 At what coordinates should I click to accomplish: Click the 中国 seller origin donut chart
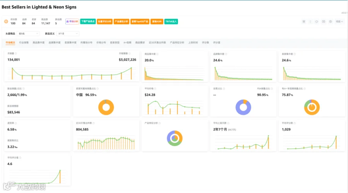click(106, 107)
